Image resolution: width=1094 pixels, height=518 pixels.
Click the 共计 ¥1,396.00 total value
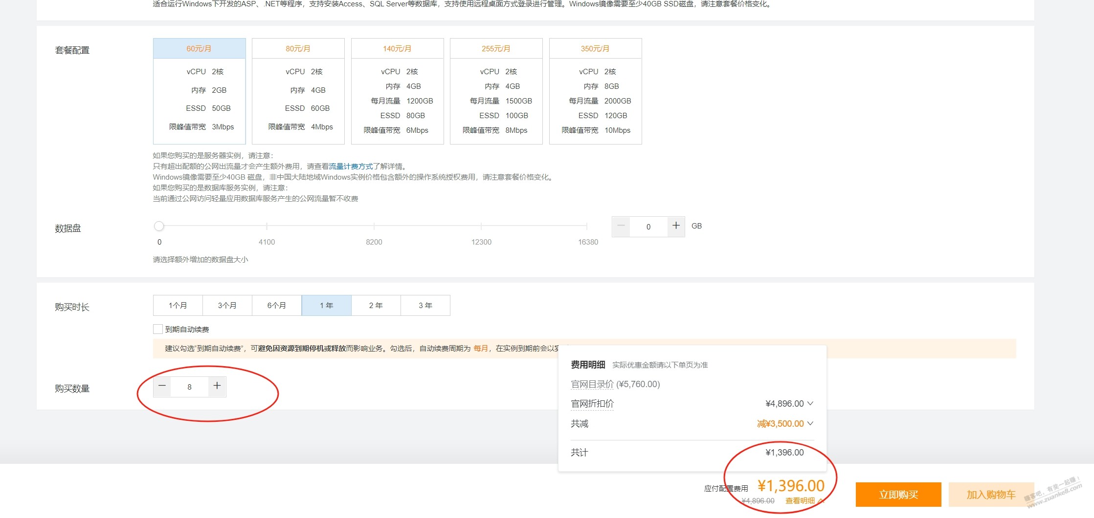tap(784, 453)
